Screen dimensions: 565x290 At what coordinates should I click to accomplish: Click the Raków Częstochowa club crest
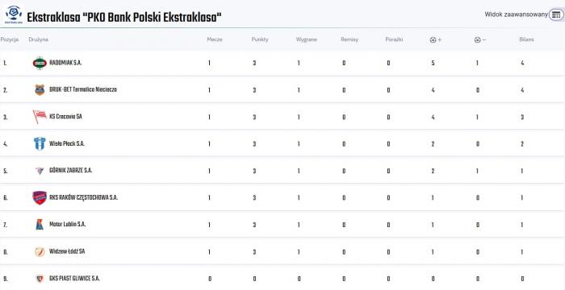point(40,197)
